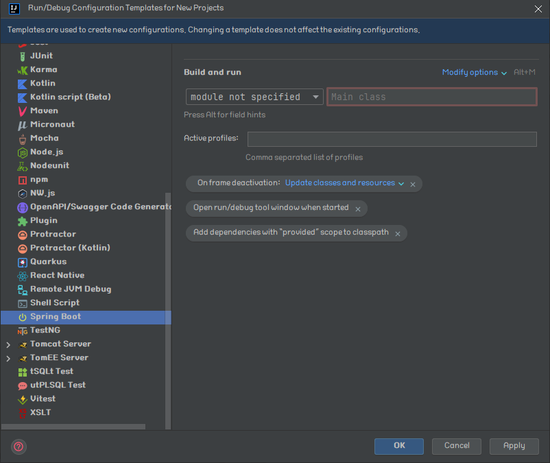Click the Active profiles input field
550x463 pixels.
pyautogui.click(x=392, y=139)
